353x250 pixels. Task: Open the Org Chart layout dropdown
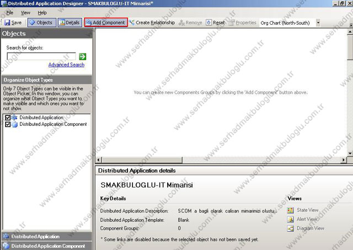coord(318,23)
